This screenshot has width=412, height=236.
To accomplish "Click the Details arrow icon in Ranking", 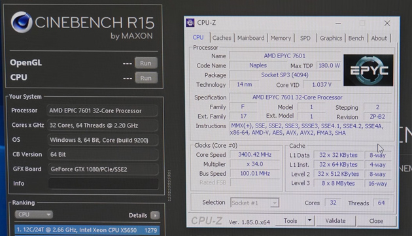I will [x=155, y=216].
